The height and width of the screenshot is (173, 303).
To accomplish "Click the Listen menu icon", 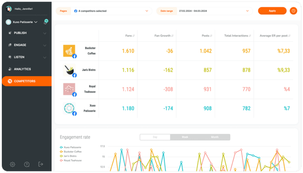I will 10,57.
